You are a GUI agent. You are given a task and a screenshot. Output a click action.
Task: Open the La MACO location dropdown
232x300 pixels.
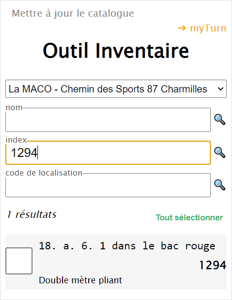click(x=116, y=89)
